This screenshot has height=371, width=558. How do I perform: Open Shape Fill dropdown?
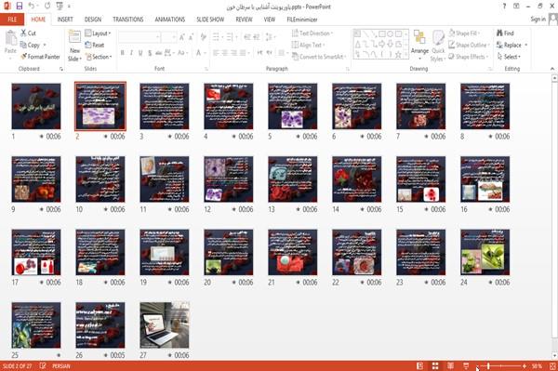click(x=464, y=33)
